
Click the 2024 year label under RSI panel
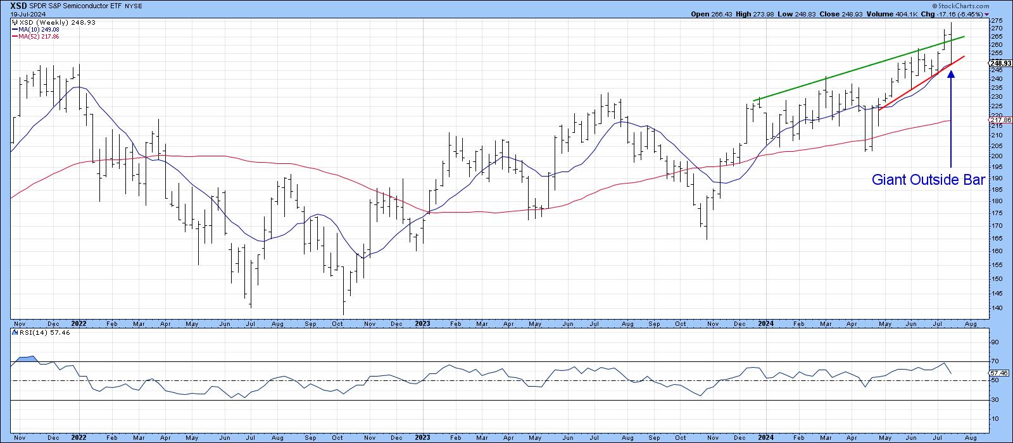point(766,437)
